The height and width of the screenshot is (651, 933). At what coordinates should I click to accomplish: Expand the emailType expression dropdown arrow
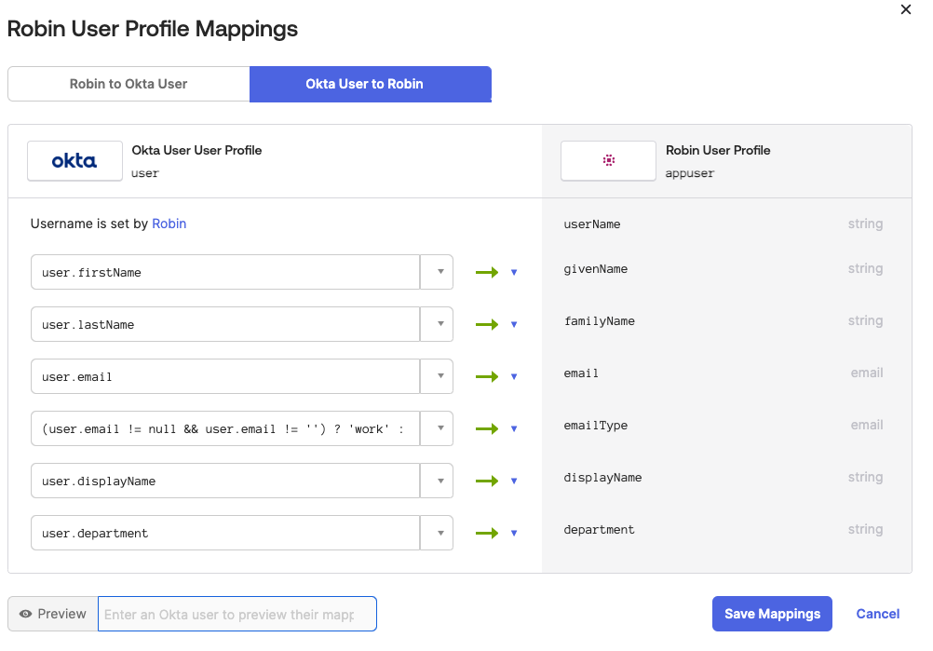pyautogui.click(x=437, y=428)
